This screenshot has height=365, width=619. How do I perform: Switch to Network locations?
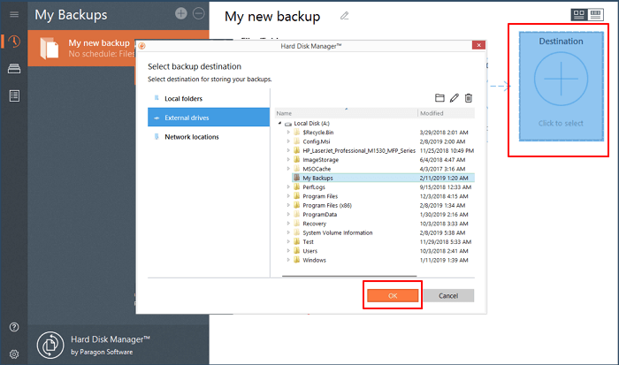click(x=191, y=137)
